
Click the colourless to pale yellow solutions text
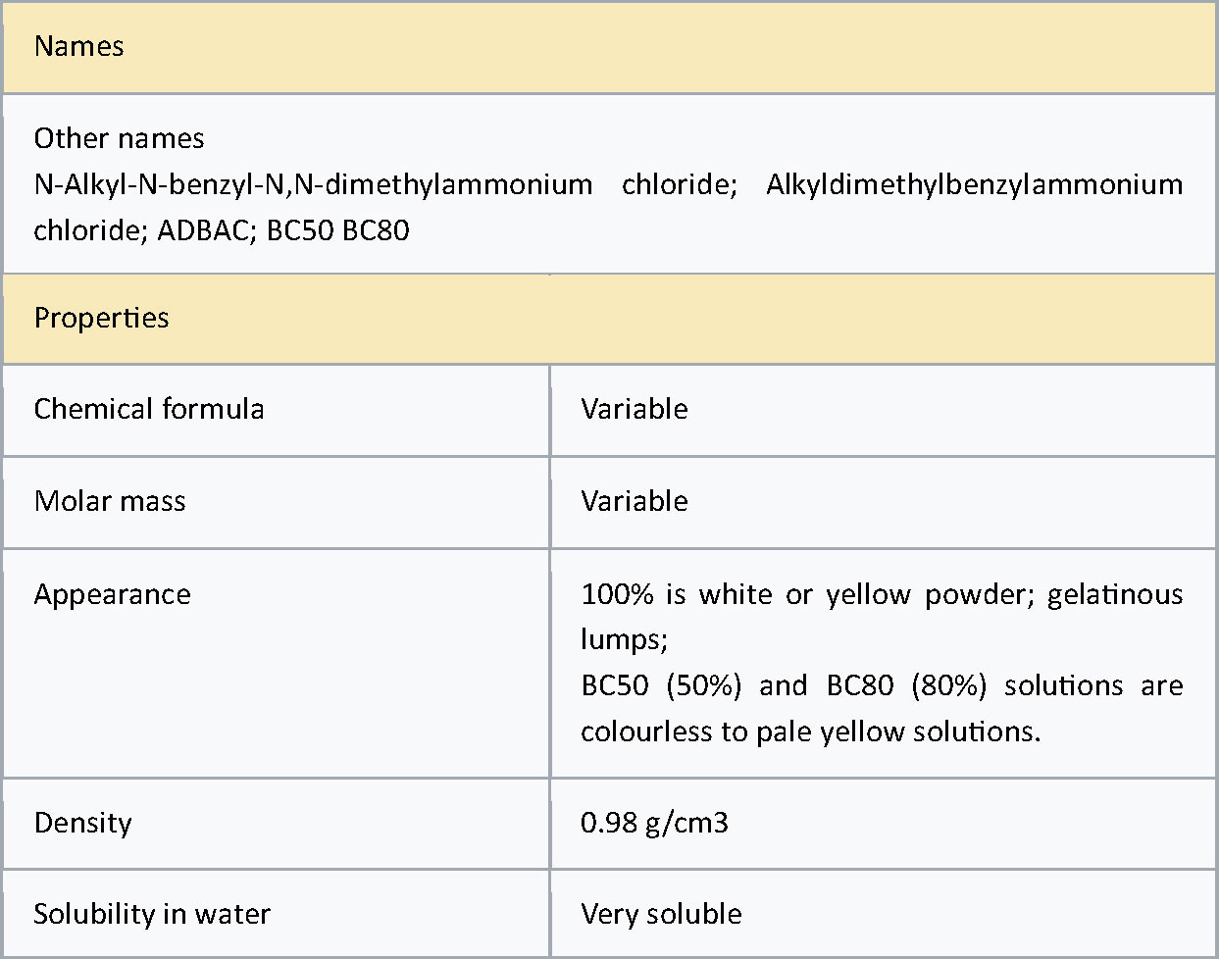coord(810,732)
